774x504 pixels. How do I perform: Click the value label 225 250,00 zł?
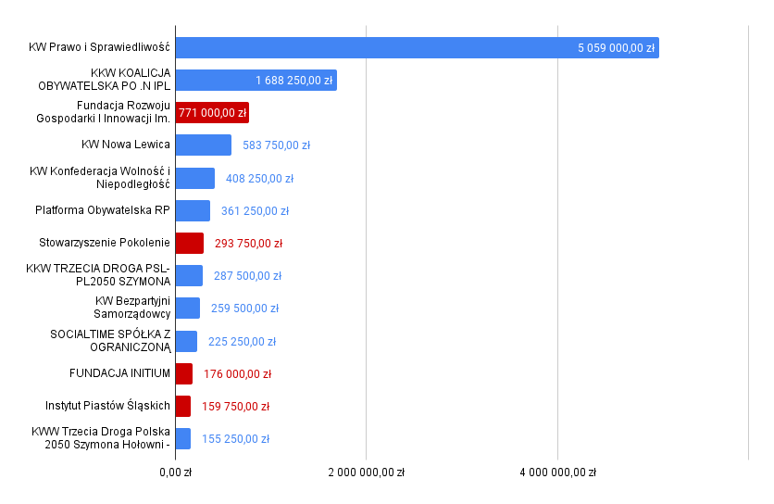(243, 342)
